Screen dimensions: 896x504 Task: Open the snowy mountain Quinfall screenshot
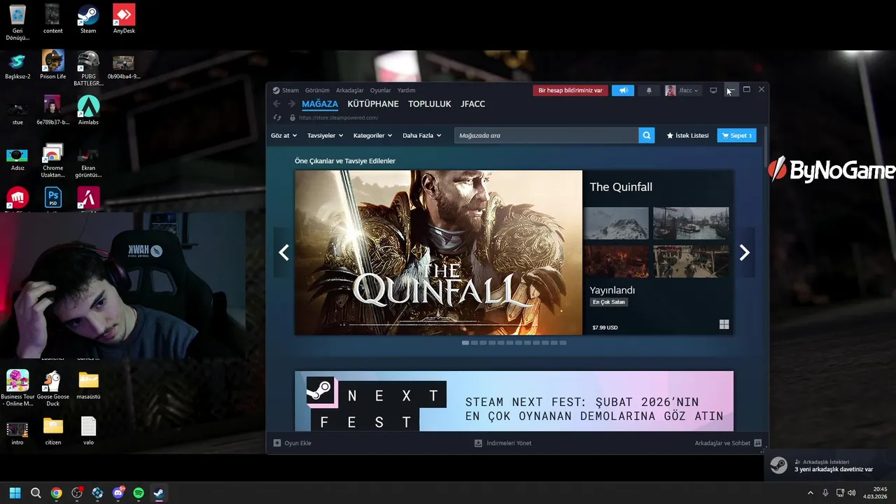[616, 223]
